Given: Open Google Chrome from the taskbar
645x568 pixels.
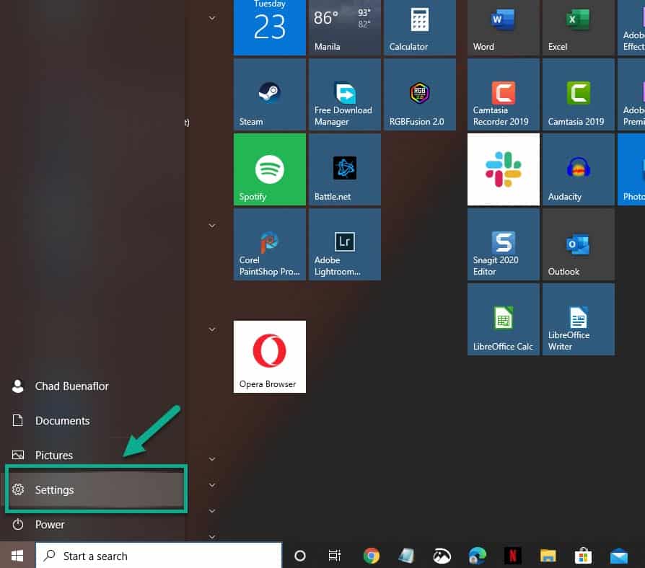Looking at the screenshot, I should pos(371,556).
